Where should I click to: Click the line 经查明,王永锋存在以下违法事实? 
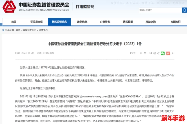click(x=38, y=88)
